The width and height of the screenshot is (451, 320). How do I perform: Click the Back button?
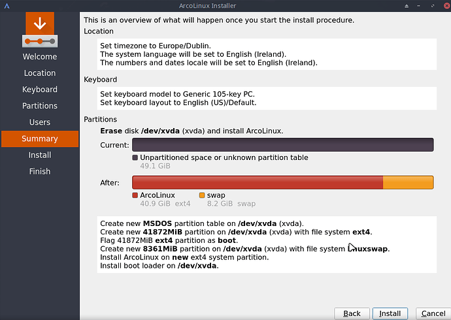point(352,313)
